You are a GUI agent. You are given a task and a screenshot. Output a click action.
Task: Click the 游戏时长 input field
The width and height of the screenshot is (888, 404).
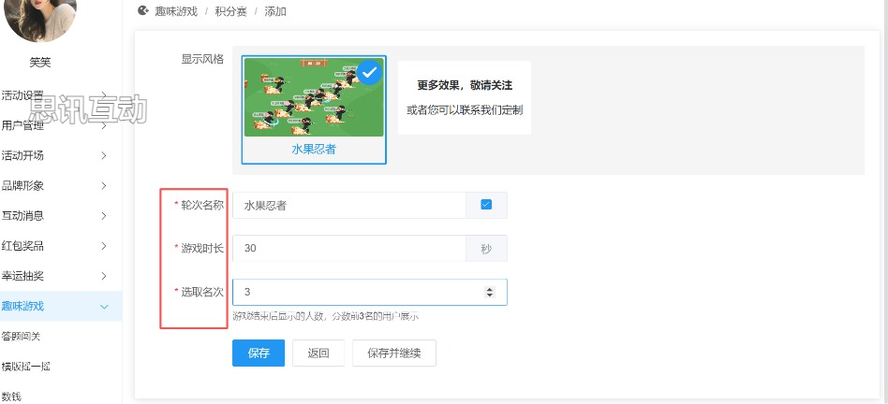(348, 249)
